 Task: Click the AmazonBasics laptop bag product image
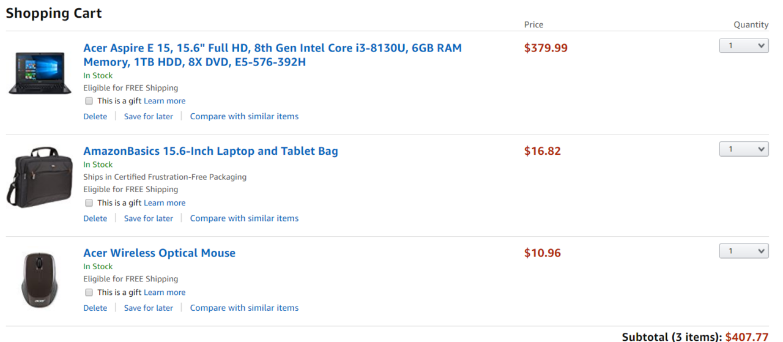tap(36, 177)
